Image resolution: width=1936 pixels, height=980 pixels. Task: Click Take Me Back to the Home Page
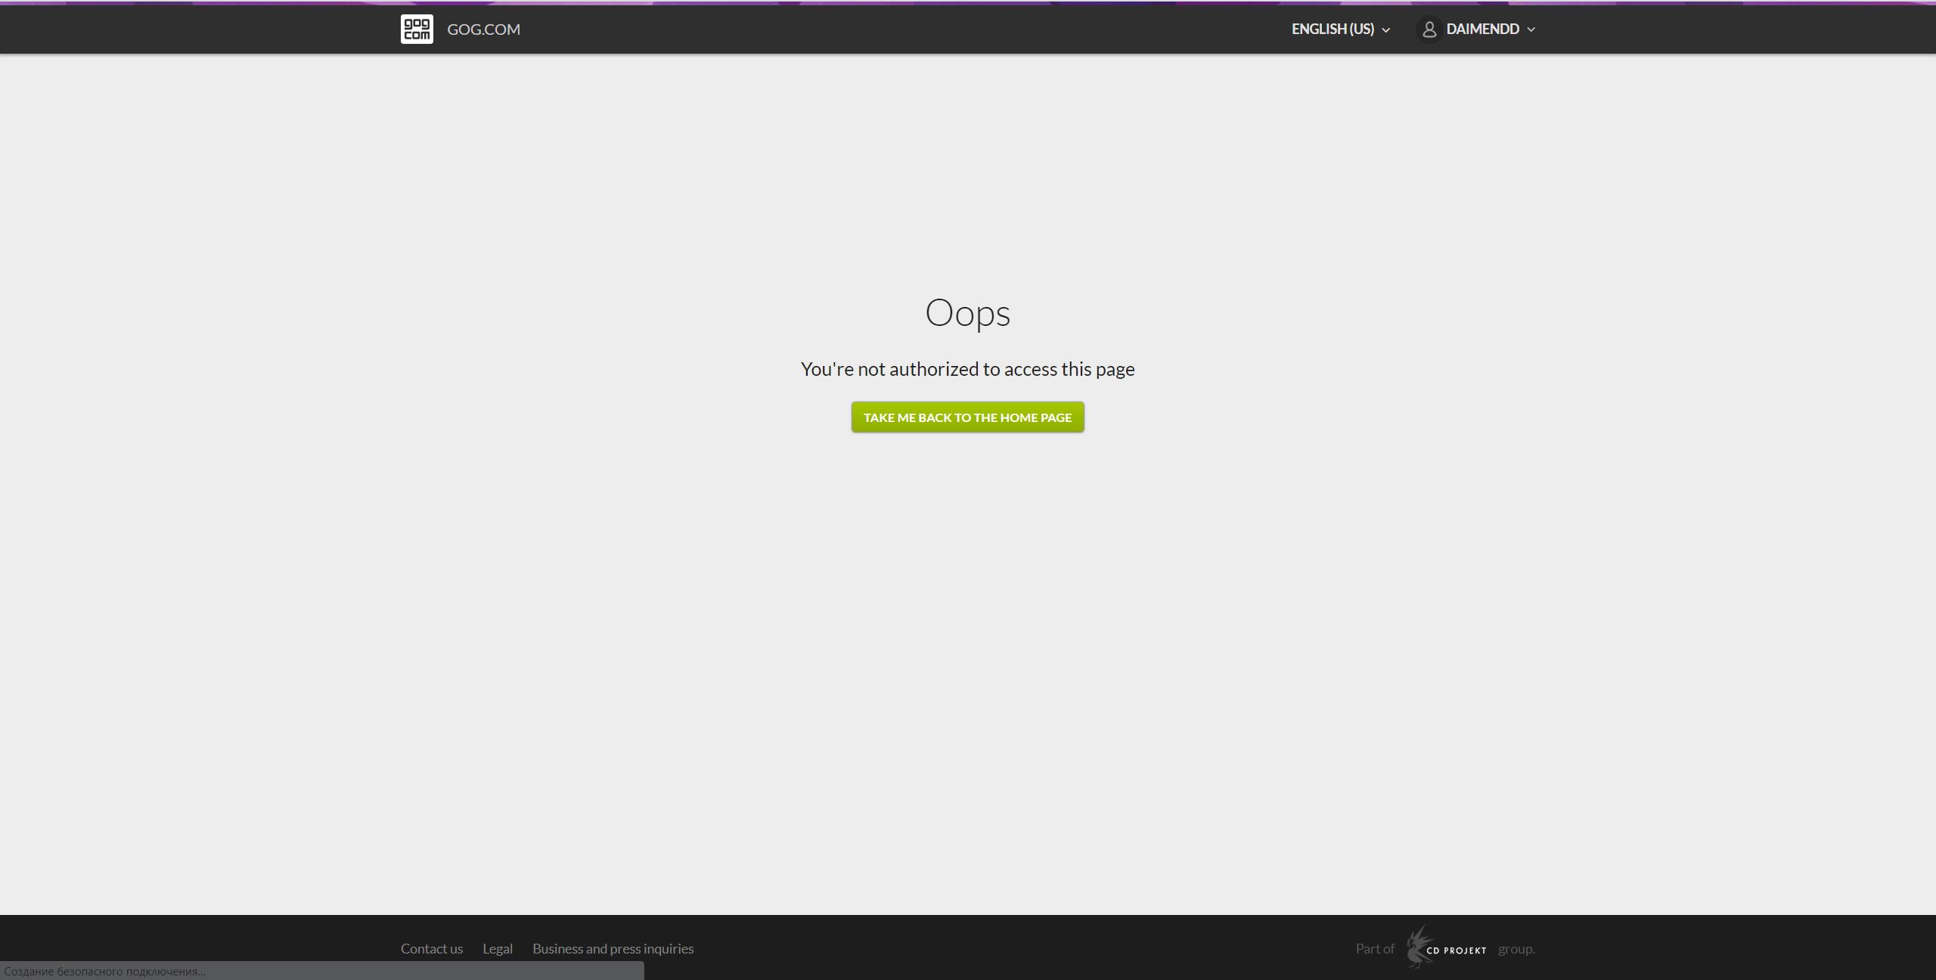(967, 417)
